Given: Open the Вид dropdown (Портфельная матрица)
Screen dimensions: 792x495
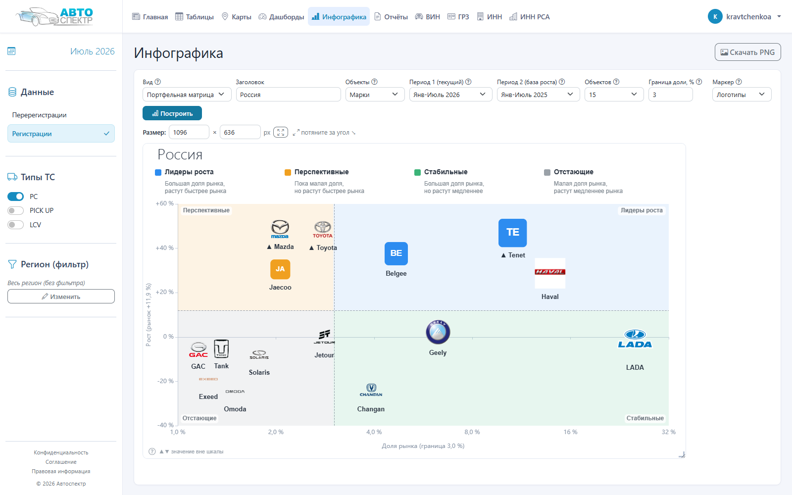Looking at the screenshot, I should tap(187, 95).
